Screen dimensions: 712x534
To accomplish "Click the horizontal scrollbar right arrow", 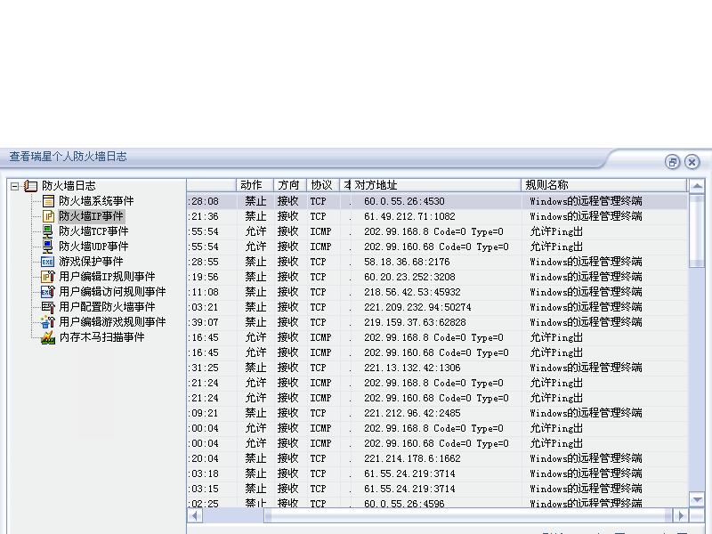I will pyautogui.click(x=681, y=516).
